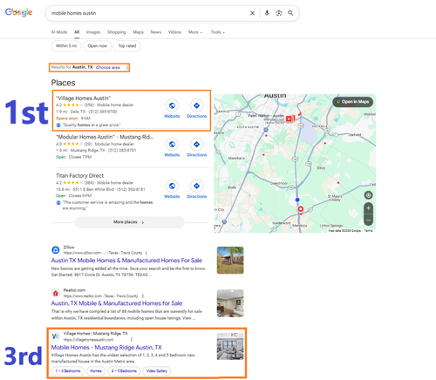Get directions to Village Homes Austin

coord(197,105)
